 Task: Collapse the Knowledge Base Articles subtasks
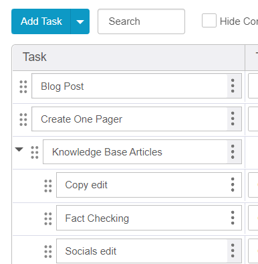(19, 149)
